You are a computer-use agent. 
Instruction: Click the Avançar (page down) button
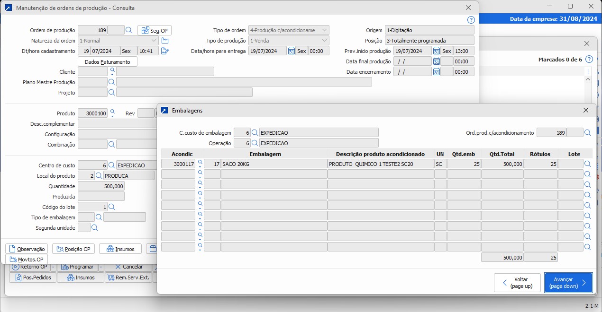tap(568, 283)
